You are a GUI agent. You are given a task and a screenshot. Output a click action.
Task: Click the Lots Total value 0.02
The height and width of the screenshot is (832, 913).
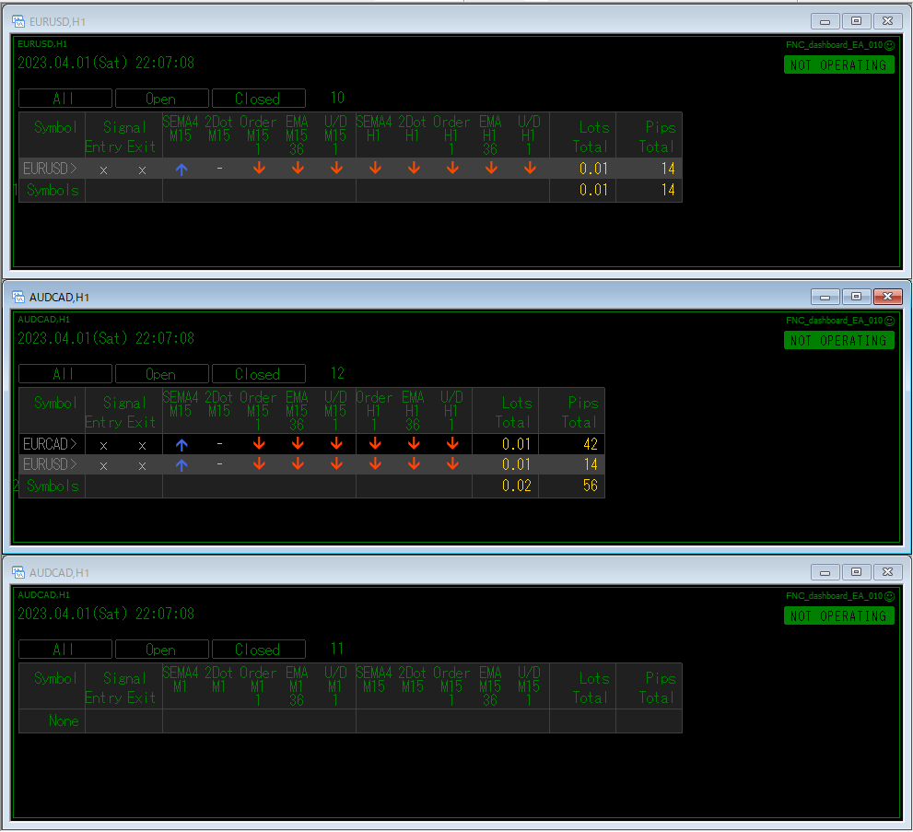pos(517,486)
